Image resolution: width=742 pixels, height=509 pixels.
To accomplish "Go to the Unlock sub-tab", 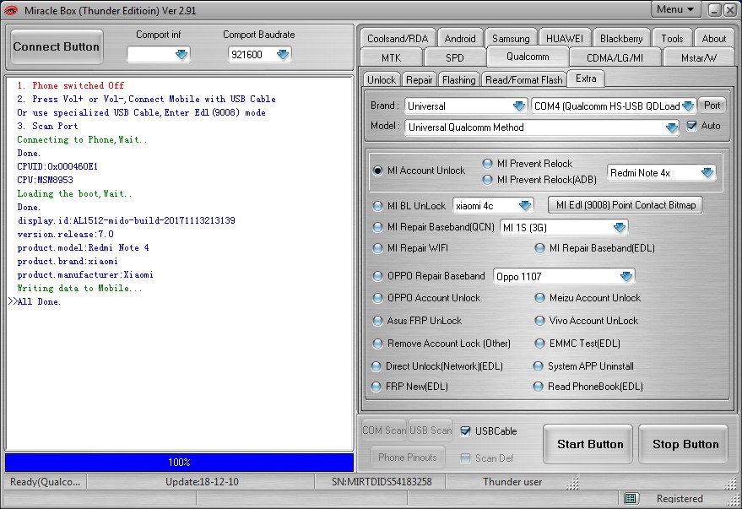I will 382,80.
